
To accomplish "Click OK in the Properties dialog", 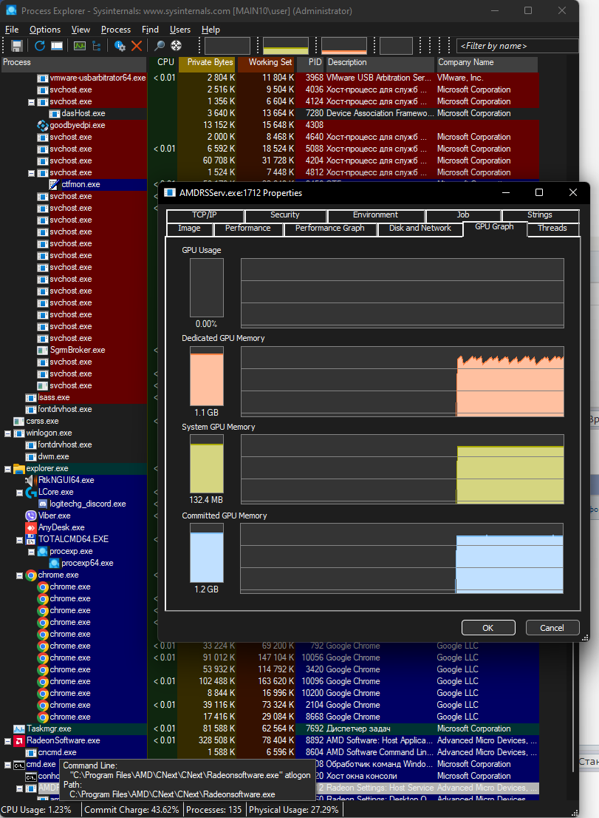I will pyautogui.click(x=488, y=628).
